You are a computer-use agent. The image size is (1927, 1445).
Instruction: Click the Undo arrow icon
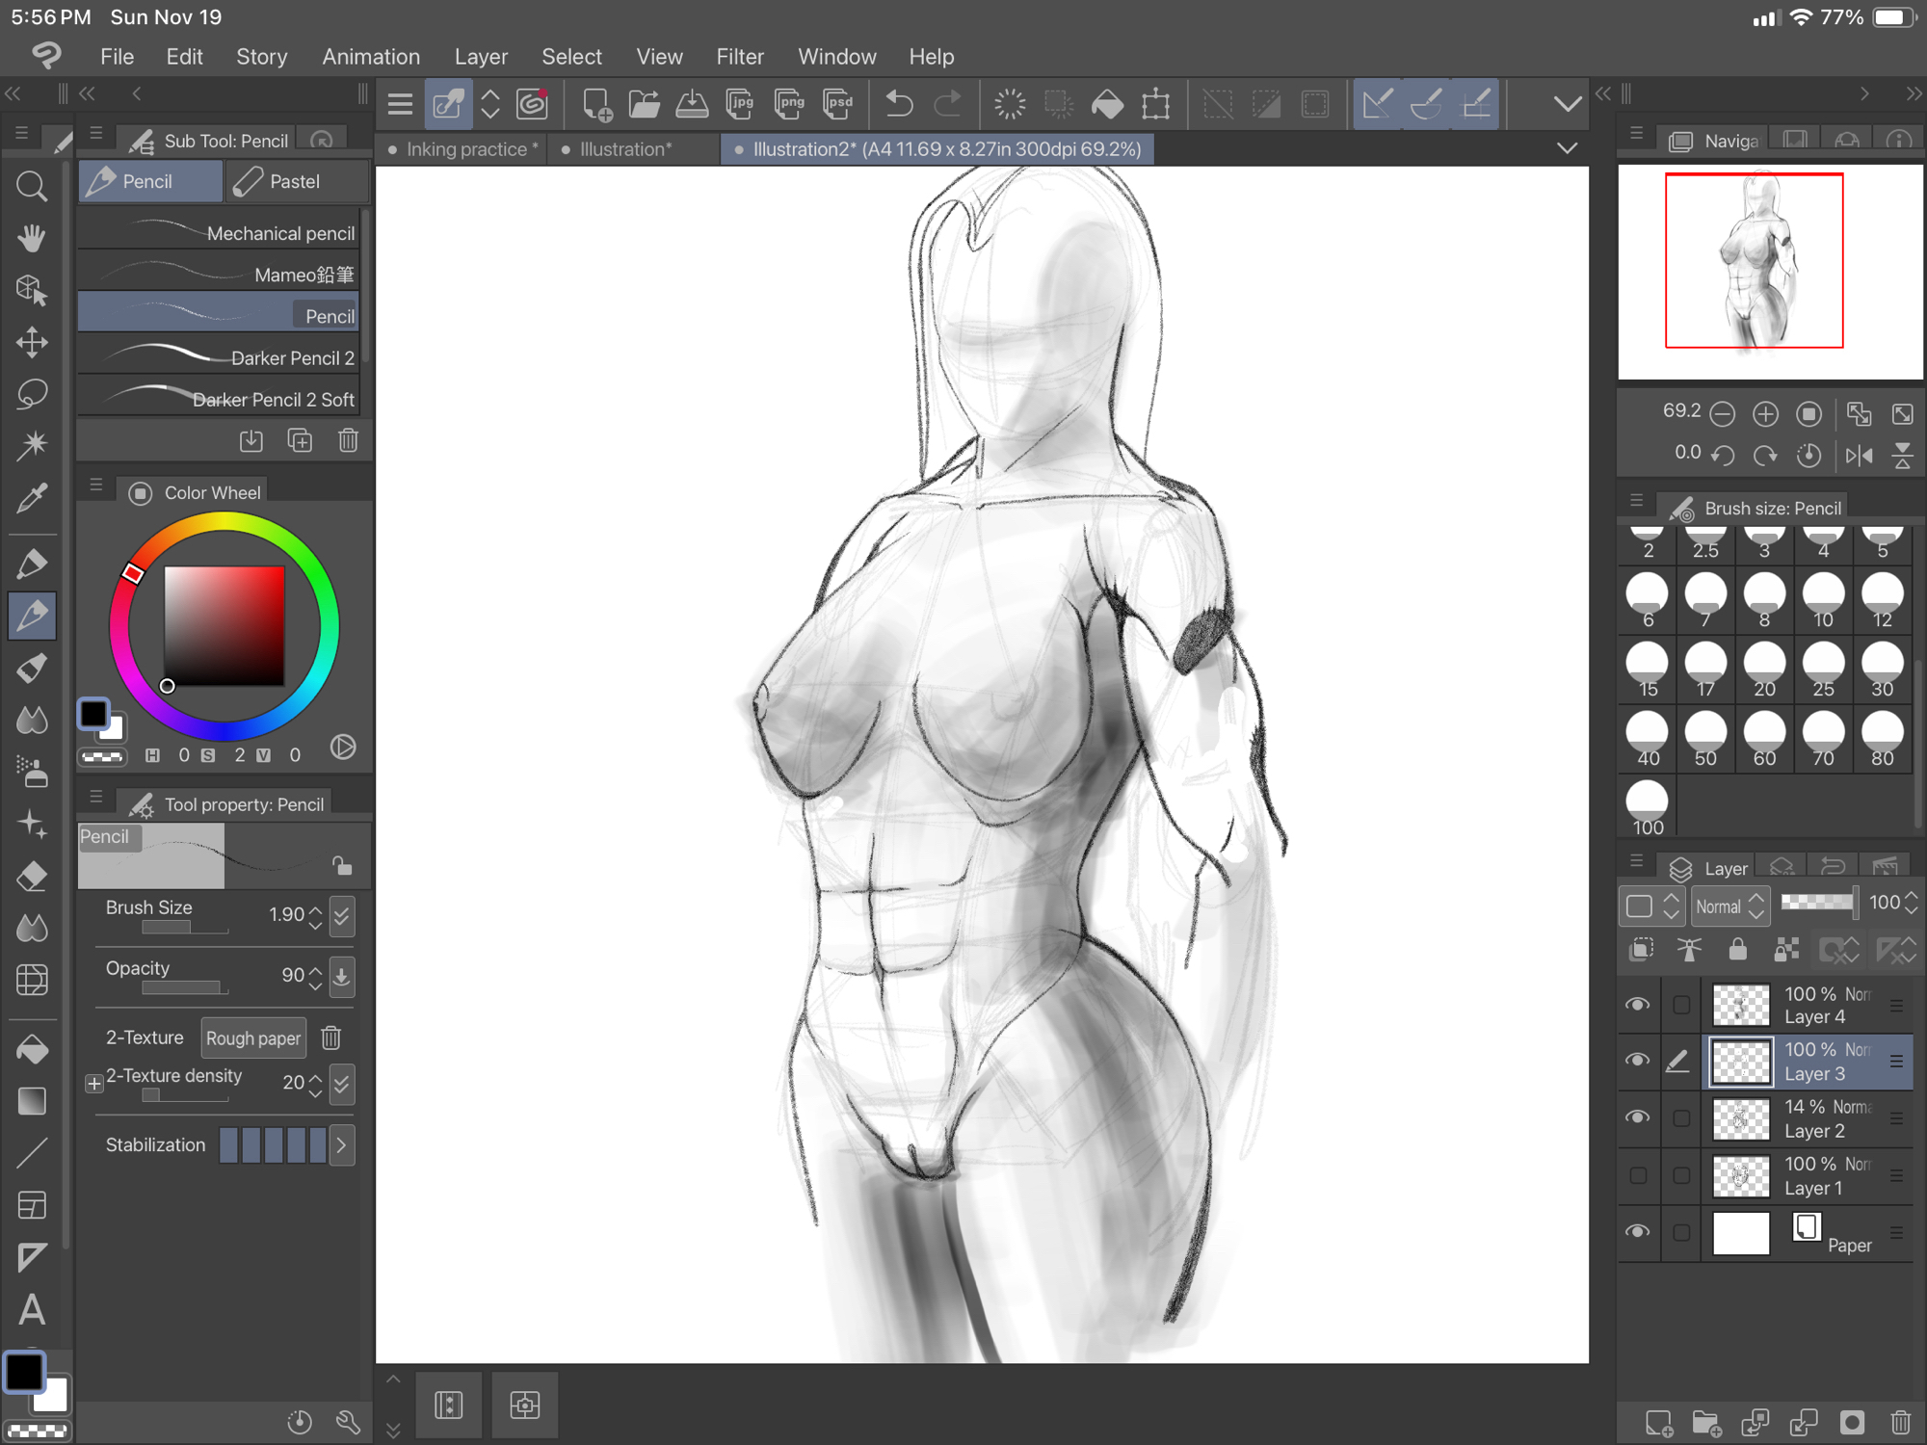click(x=898, y=104)
